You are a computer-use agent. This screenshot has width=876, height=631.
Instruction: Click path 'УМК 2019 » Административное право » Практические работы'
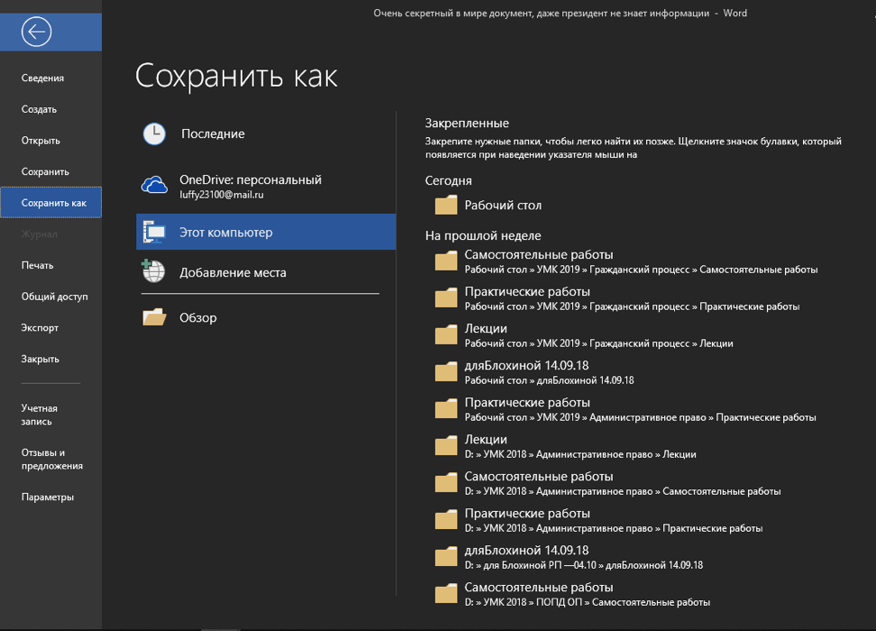click(x=676, y=417)
